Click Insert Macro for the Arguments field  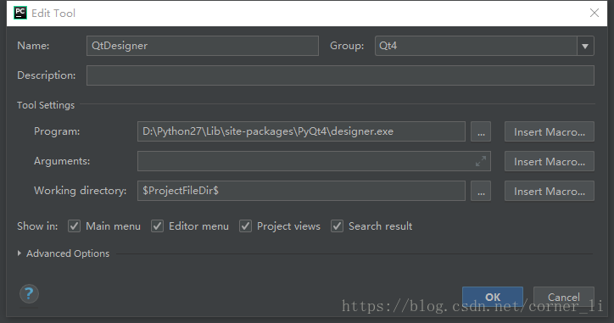[x=550, y=161]
